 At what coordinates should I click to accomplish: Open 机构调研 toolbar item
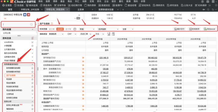[201, 5]
